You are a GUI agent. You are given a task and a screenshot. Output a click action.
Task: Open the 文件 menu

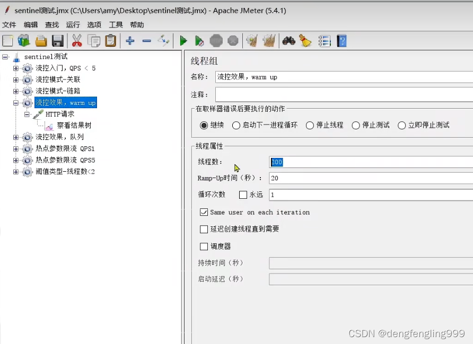click(8, 25)
